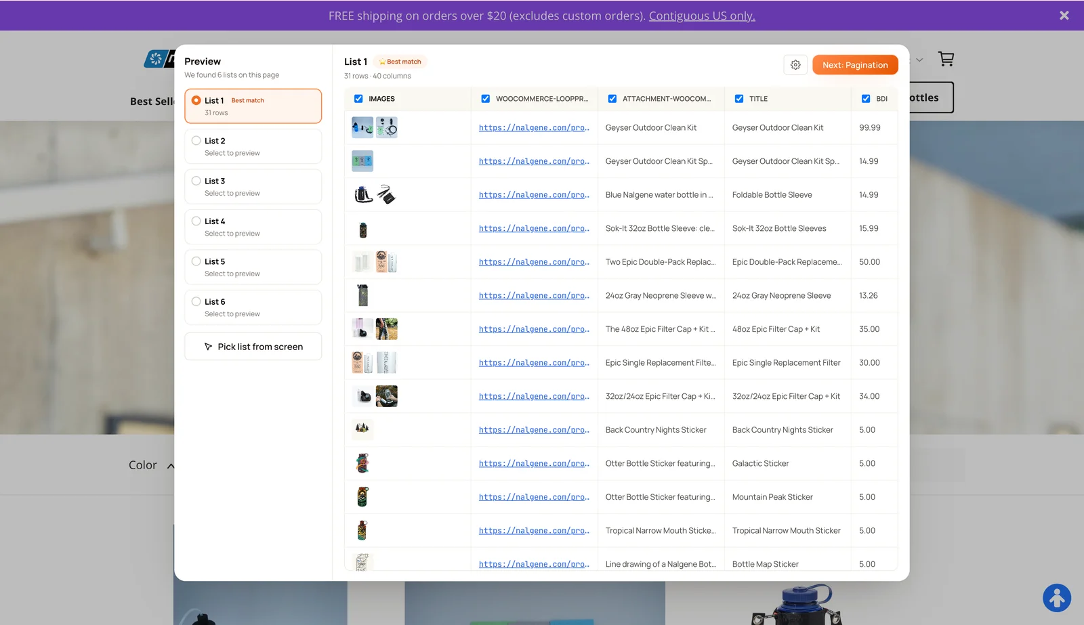Screen dimensions: 1084x625
Task: Uncheck the WOOCOMMERCE-LOOPPR column checkbox
Action: (485, 99)
